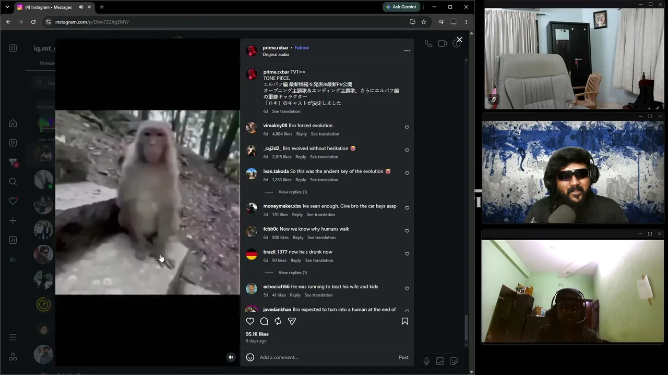This screenshot has height=375, width=668.
Task: Open Messages icon with the notification badge
Action: [13, 162]
